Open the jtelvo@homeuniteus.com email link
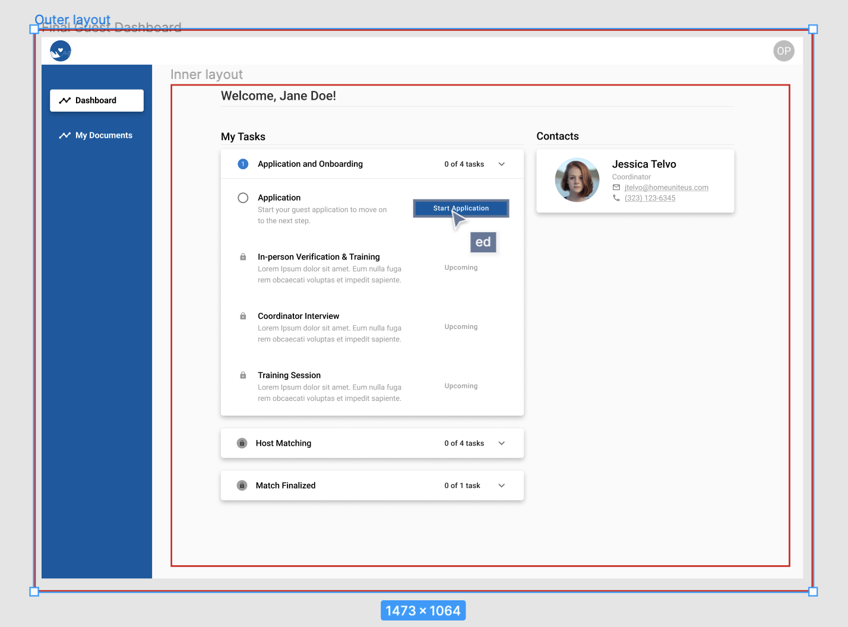The width and height of the screenshot is (848, 627). pos(666,187)
